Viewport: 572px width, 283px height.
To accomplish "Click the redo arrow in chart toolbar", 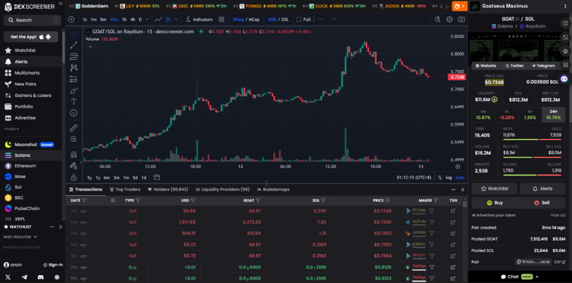I will (333, 20).
